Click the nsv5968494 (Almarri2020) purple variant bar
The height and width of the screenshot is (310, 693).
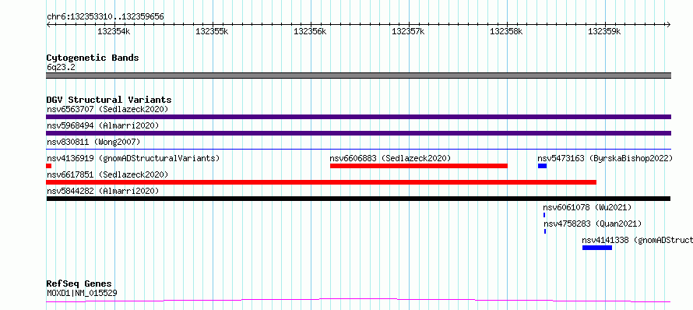pos(358,133)
